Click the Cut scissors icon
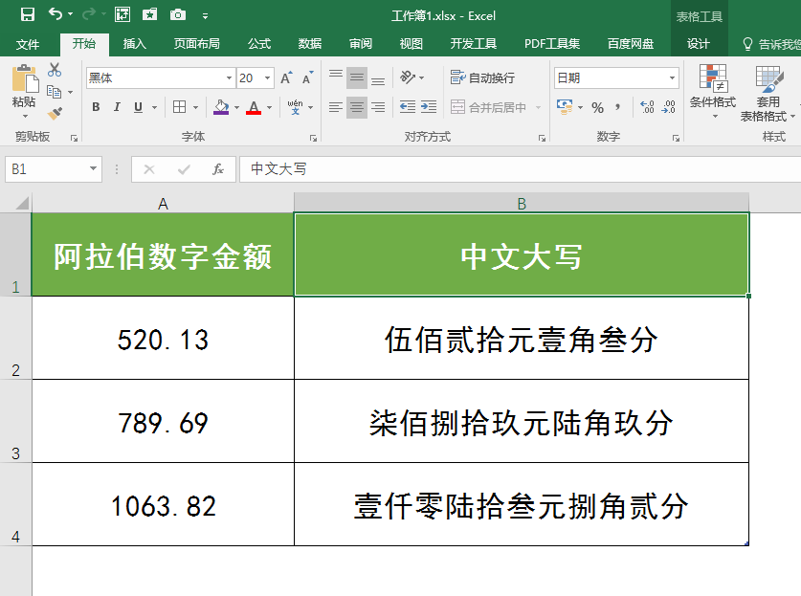 click(55, 70)
